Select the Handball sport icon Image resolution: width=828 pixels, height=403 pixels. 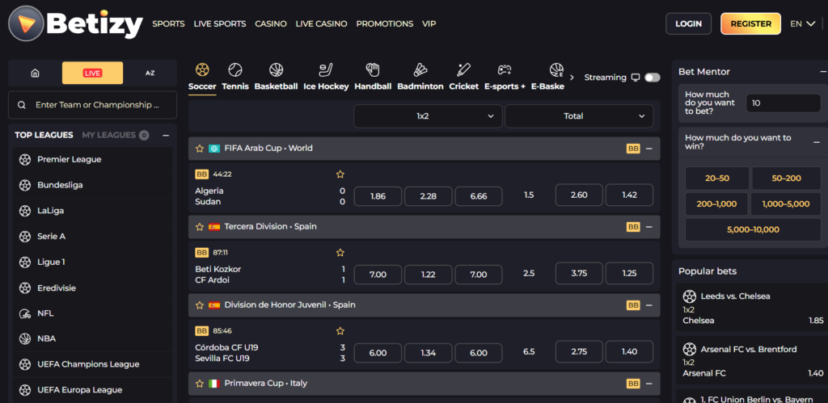click(373, 69)
